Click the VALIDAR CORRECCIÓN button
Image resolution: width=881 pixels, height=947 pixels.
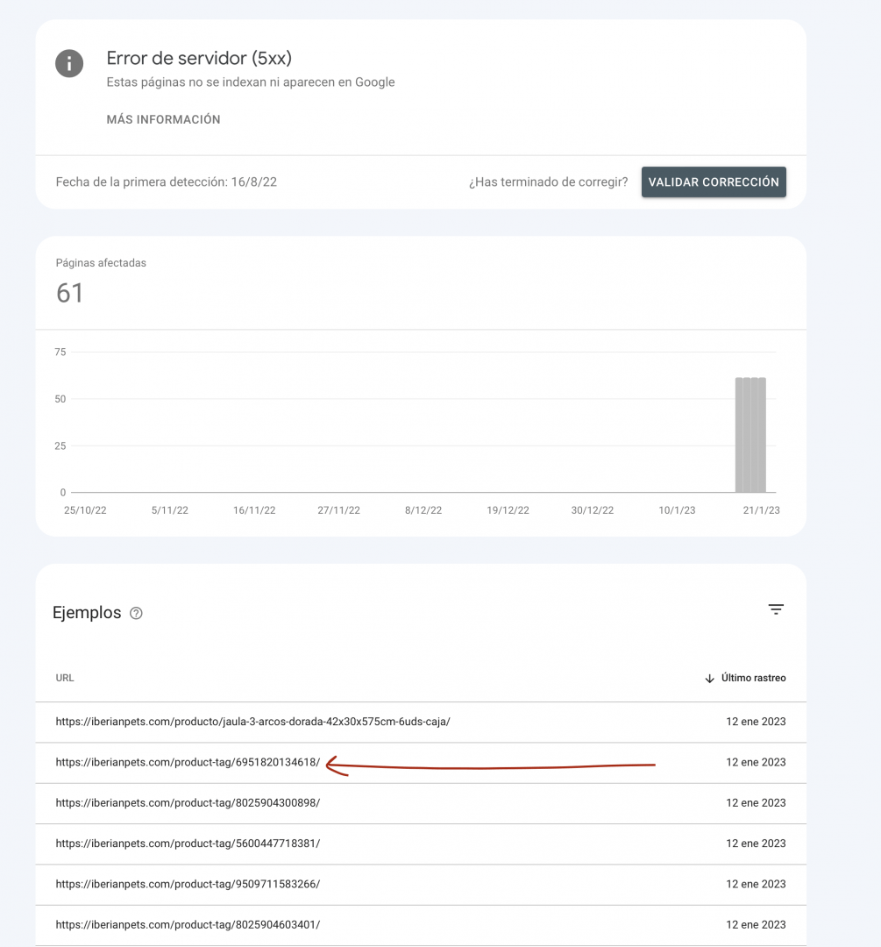tap(714, 182)
